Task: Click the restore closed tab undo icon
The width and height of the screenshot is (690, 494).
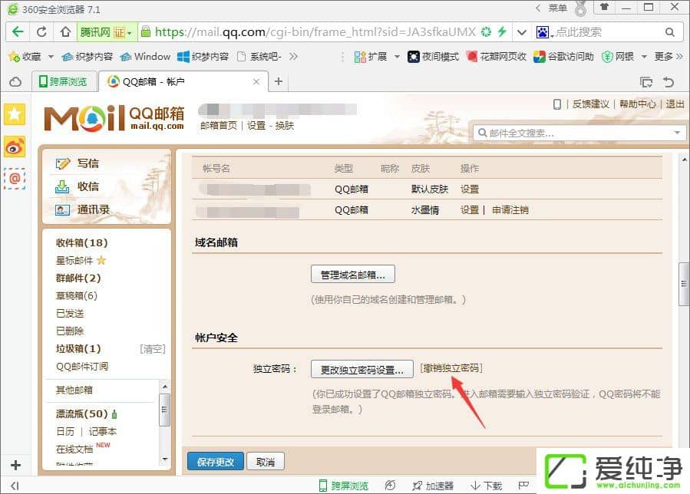Action: point(669,82)
